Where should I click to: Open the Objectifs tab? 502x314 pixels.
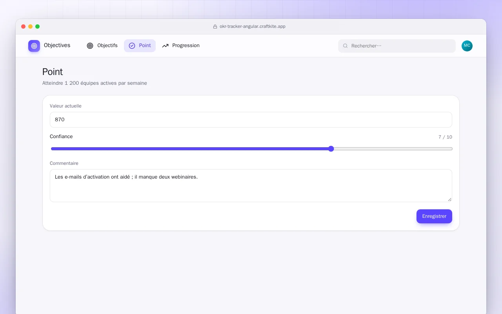[x=102, y=46]
